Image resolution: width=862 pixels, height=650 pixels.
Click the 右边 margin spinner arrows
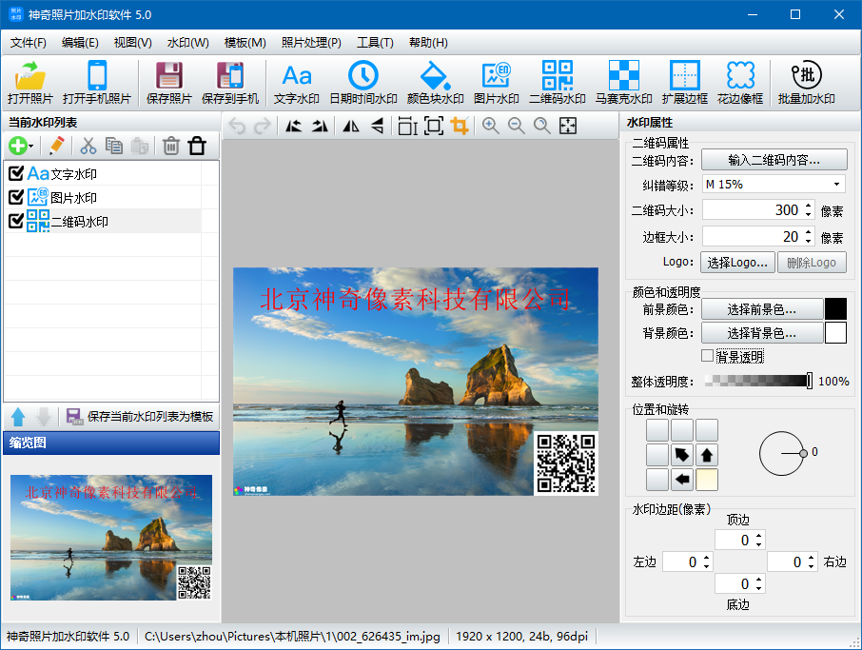(811, 562)
